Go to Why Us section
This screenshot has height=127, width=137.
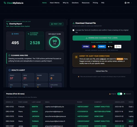(x=65, y=3)
